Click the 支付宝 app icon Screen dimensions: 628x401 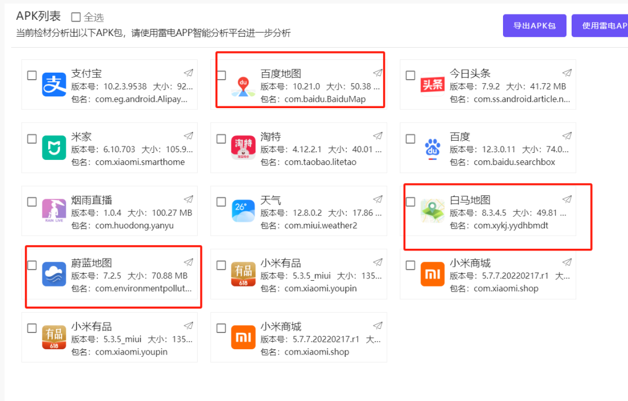(x=54, y=84)
